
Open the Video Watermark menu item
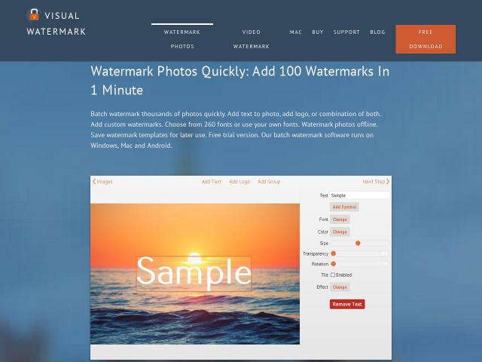[251, 39]
